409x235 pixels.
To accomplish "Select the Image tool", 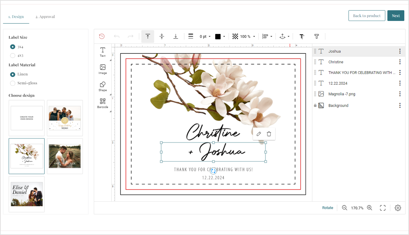I will coord(103,69).
